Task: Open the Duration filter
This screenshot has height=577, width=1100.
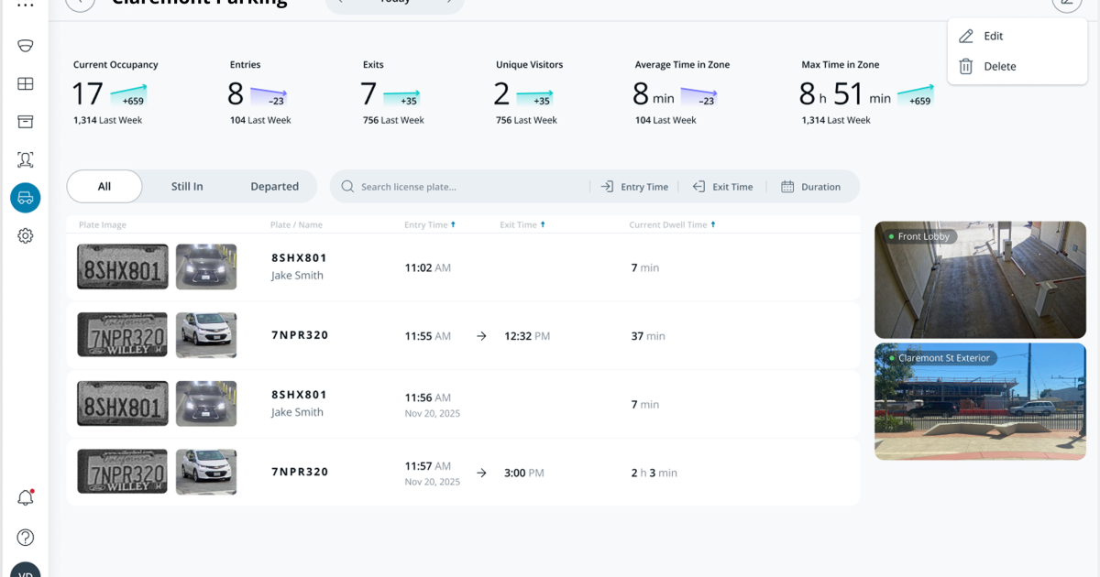Action: [810, 187]
